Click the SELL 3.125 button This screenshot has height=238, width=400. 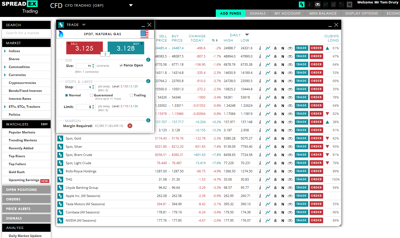84,48
